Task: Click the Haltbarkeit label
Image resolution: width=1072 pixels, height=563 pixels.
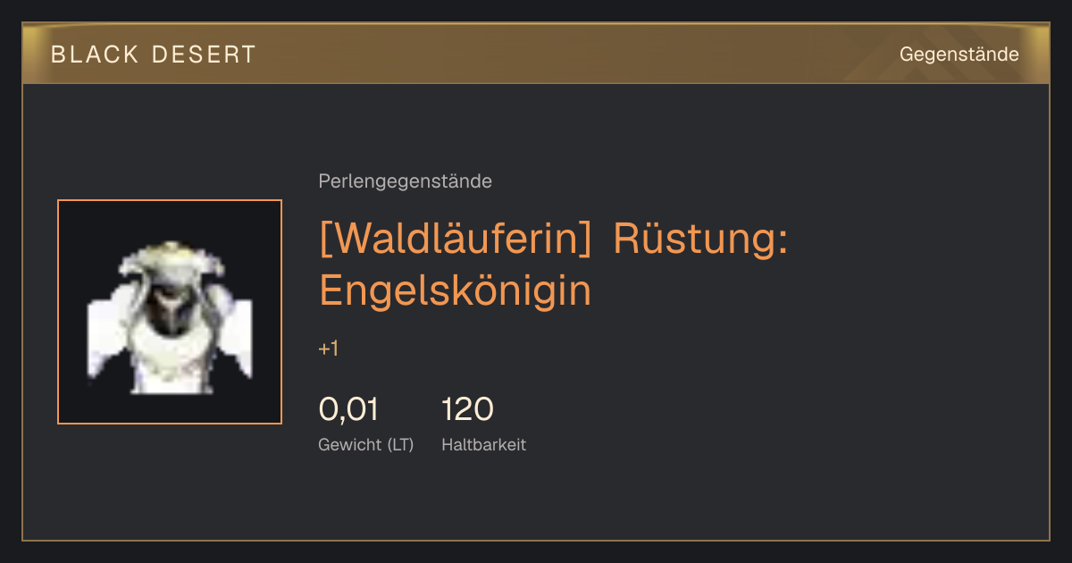Action: click(x=483, y=444)
